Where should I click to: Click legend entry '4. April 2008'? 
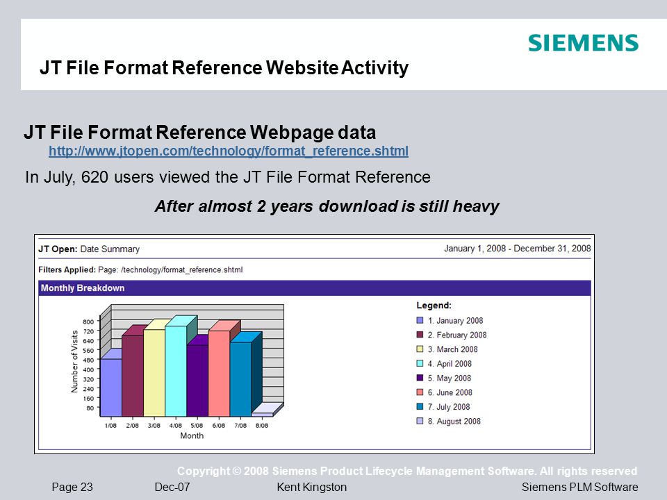pyautogui.click(x=450, y=364)
